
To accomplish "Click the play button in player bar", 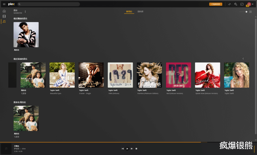I will [127, 149].
